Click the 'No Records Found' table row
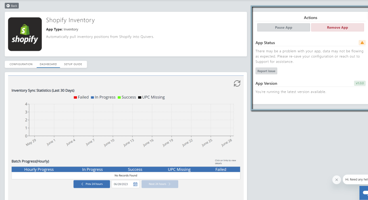The image size is (368, 200). pyautogui.click(x=126, y=175)
